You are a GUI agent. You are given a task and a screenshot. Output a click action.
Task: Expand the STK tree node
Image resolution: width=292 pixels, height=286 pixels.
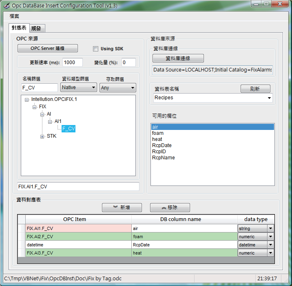[x=42, y=136]
